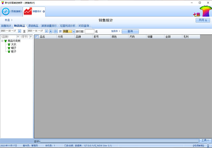Collapse the 商品分类树 root node

[x=2, y=41]
